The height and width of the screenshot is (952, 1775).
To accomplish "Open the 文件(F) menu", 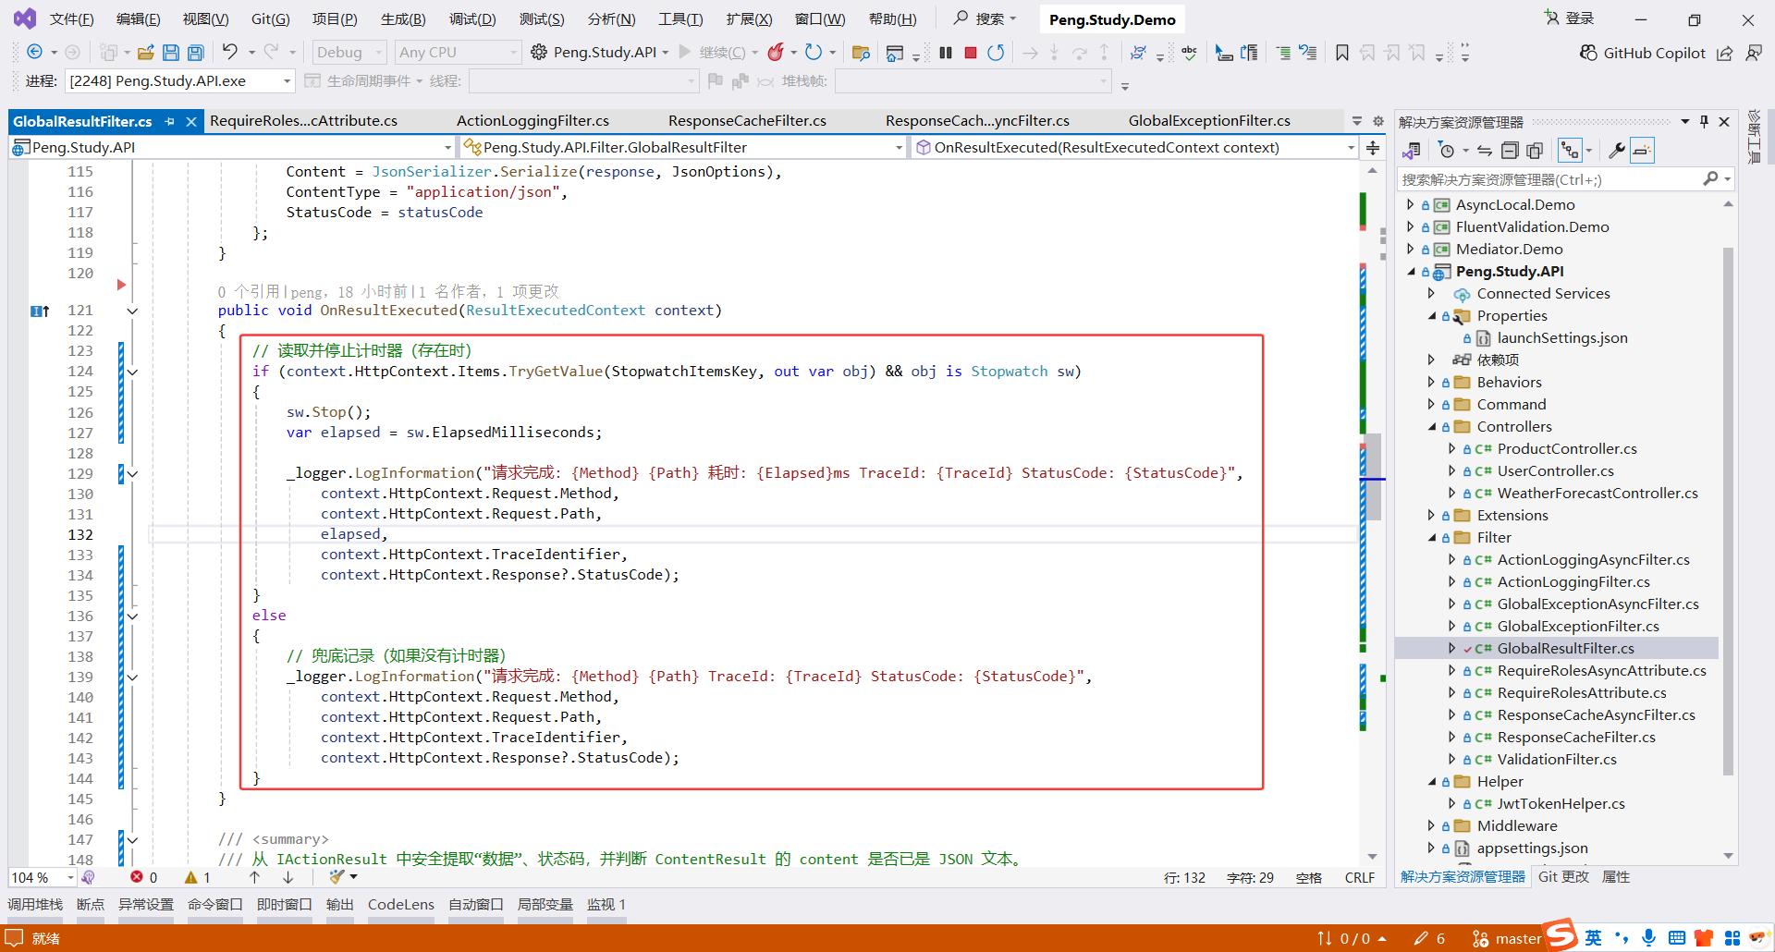I will pyautogui.click(x=71, y=19).
